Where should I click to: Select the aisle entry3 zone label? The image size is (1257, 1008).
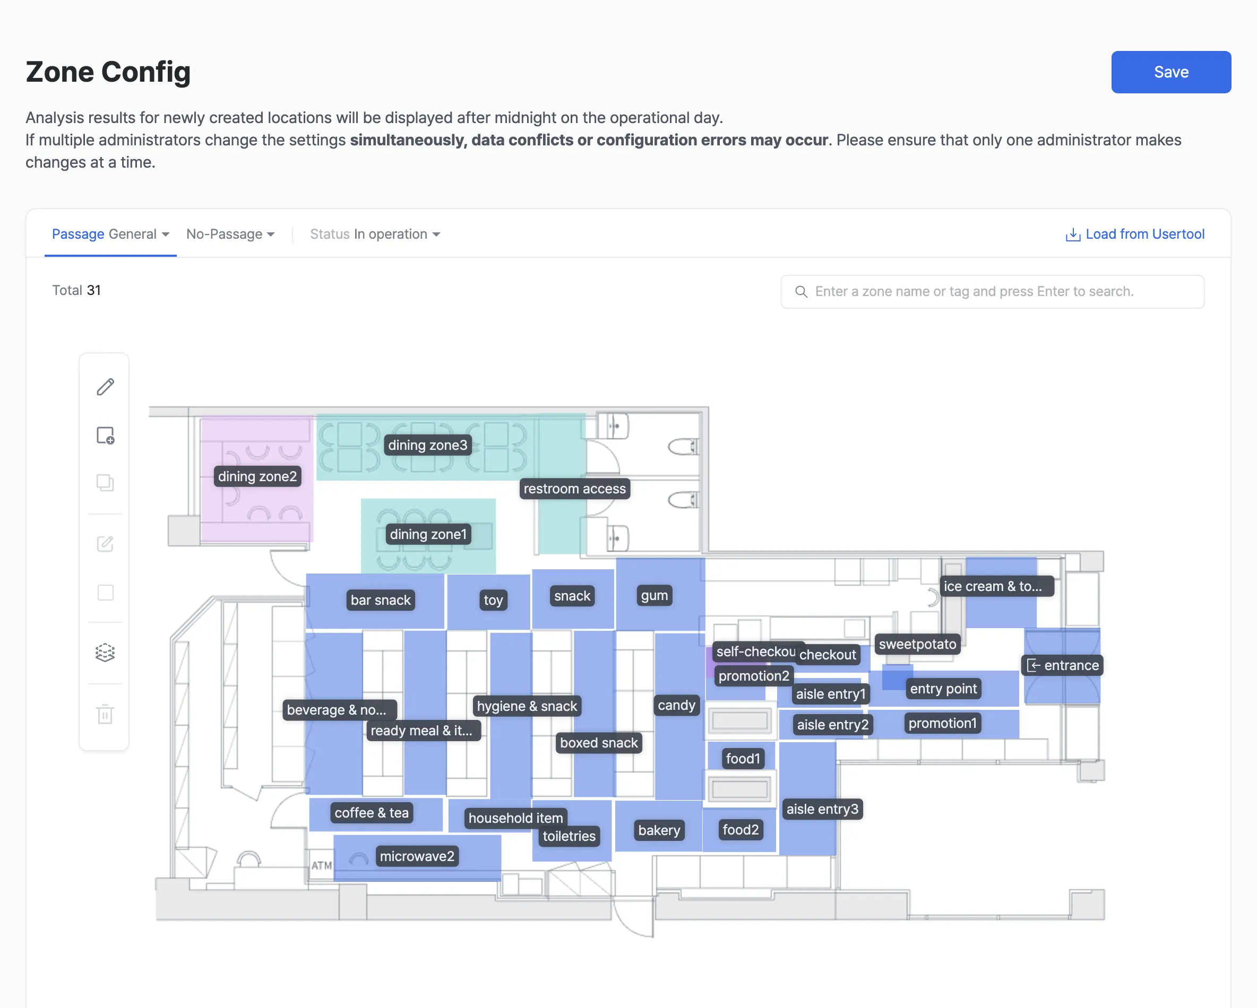(822, 809)
